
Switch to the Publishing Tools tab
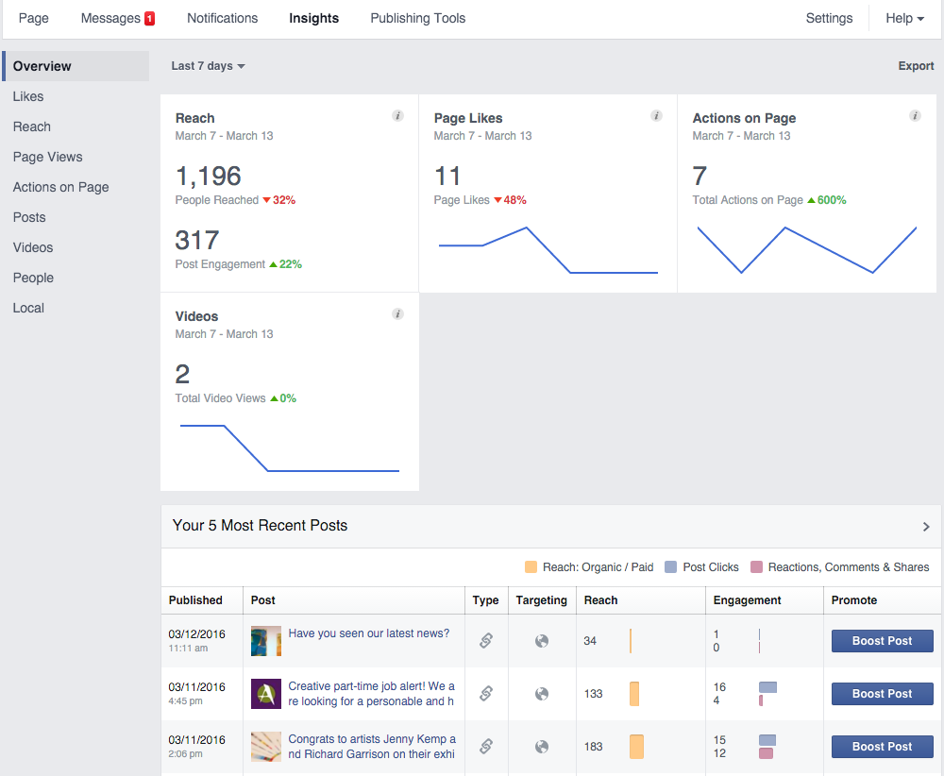[417, 18]
